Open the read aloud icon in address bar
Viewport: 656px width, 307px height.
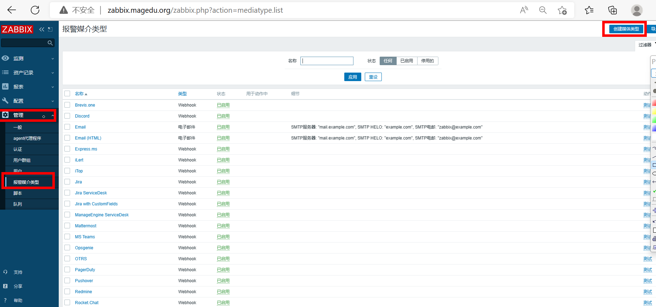524,10
